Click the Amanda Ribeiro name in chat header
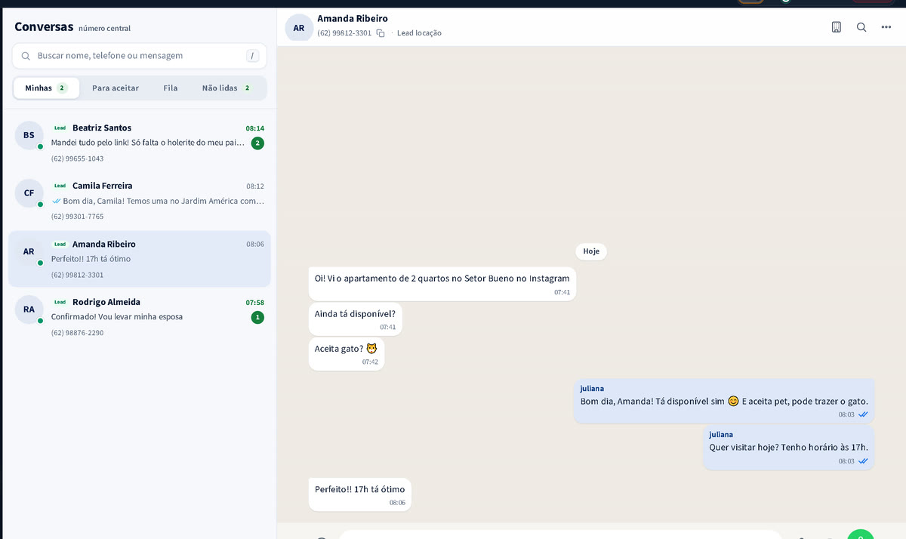 353,18
